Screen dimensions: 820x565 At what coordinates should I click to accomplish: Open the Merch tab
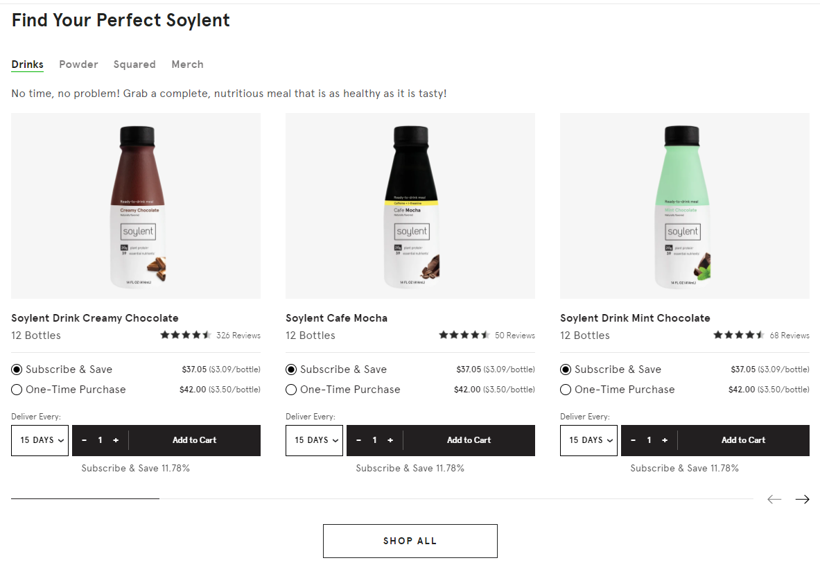(187, 64)
